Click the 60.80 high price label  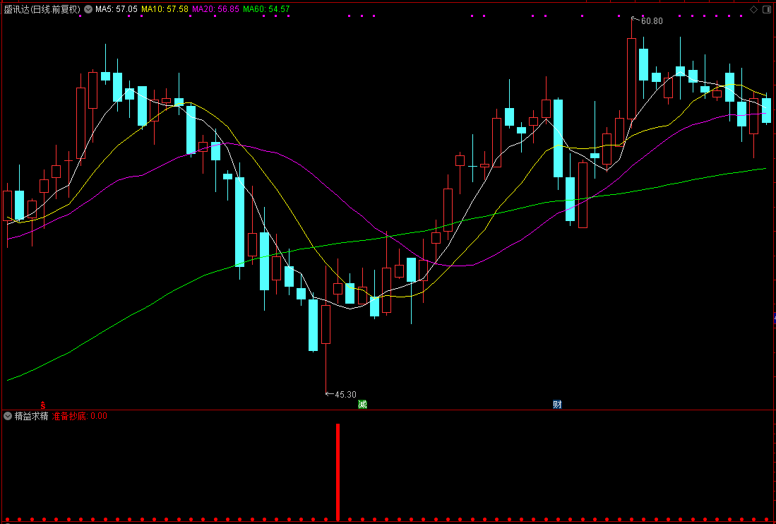(x=652, y=20)
